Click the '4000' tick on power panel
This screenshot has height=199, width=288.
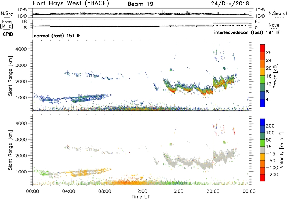(x=22, y=49)
